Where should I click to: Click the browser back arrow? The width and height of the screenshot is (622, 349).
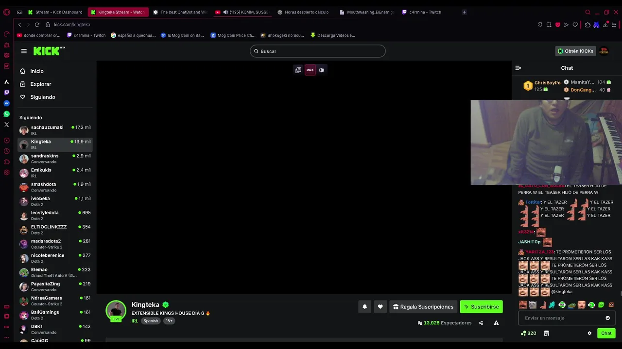[x=19, y=25]
